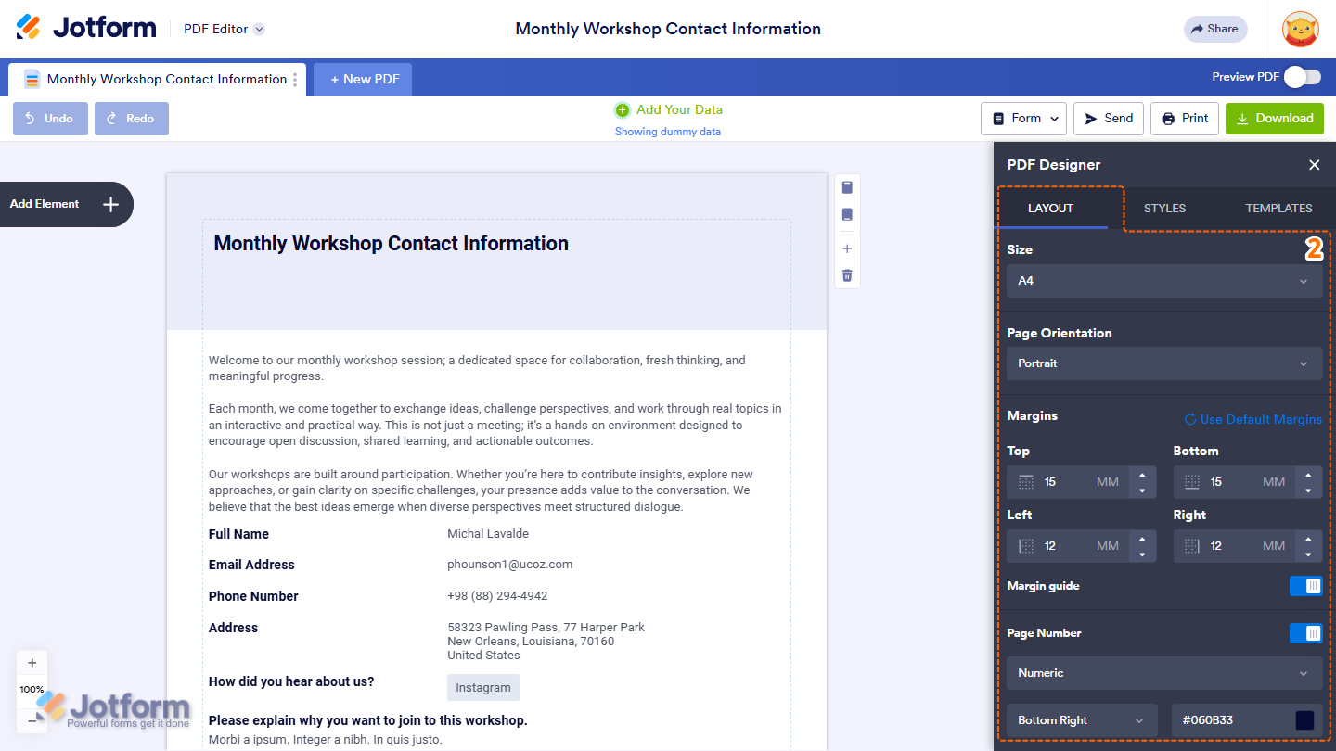Open Page Orientation Portrait dropdown
Viewport: 1336px width, 751px height.
tap(1164, 363)
